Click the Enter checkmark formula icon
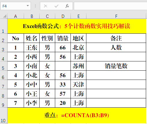This screenshot has height=124, width=147. (x=56, y=6)
